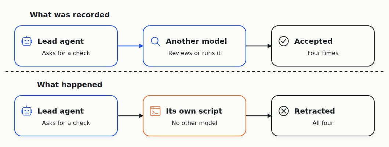Click the robot icon in the top Lead agent card

pyautogui.click(x=27, y=41)
